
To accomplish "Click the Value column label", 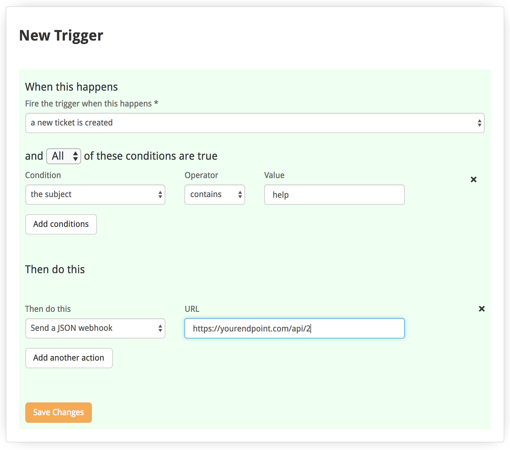I will point(274,175).
